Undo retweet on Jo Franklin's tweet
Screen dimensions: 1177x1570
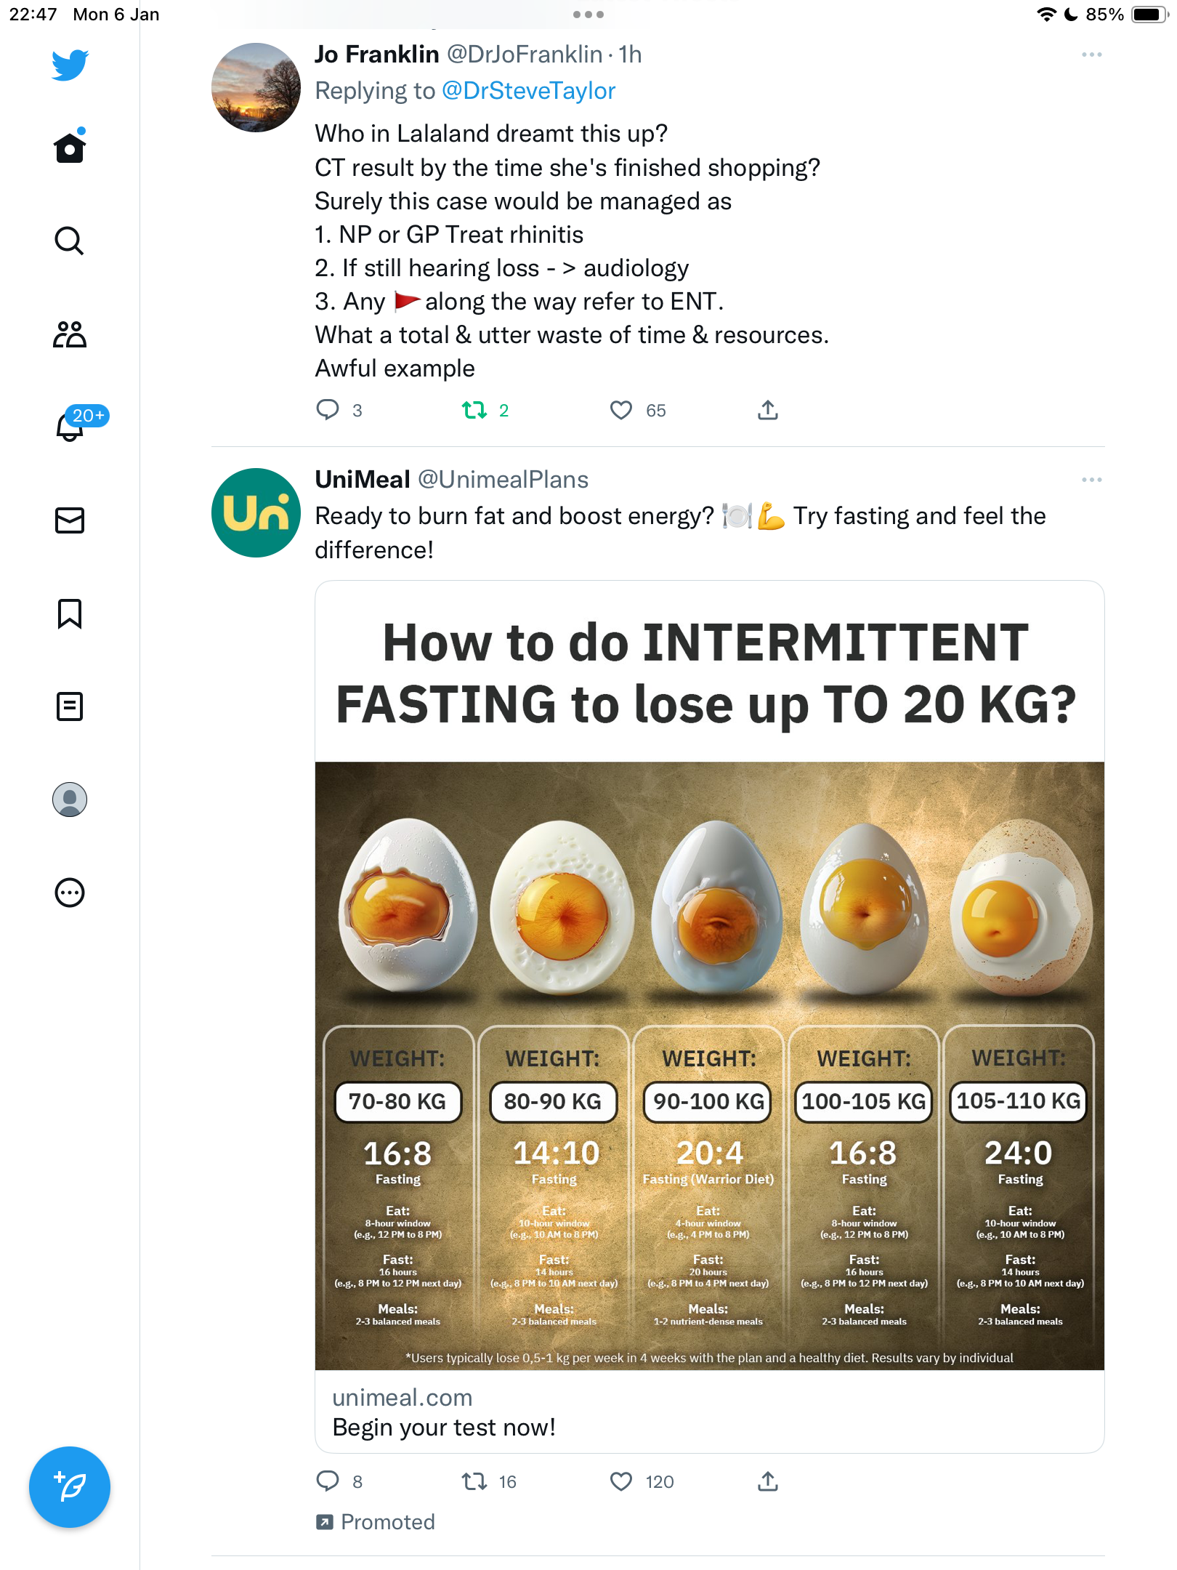474,411
